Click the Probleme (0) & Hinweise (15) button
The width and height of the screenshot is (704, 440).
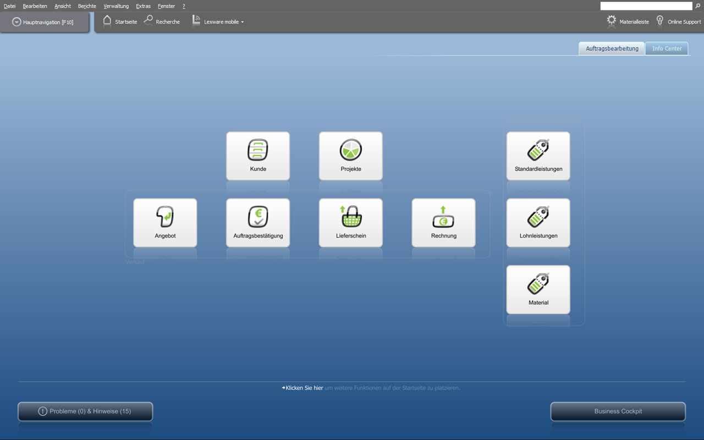[85, 411]
